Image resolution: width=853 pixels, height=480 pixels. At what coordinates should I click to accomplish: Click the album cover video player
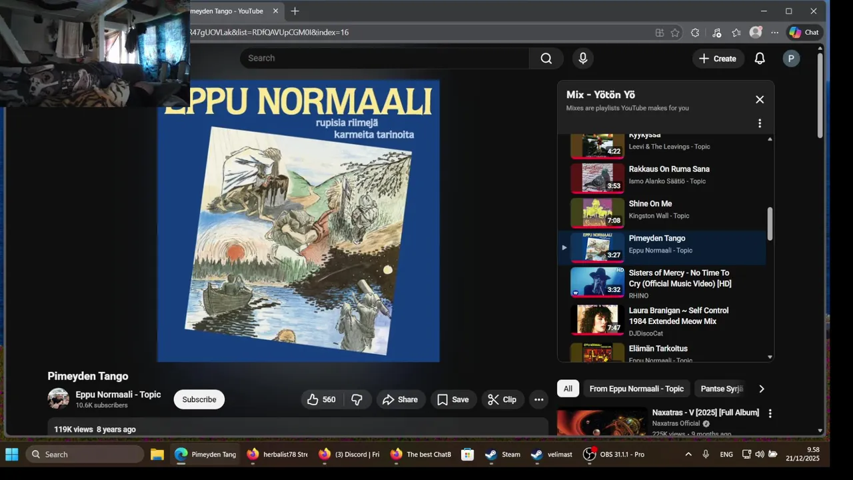tap(298, 221)
